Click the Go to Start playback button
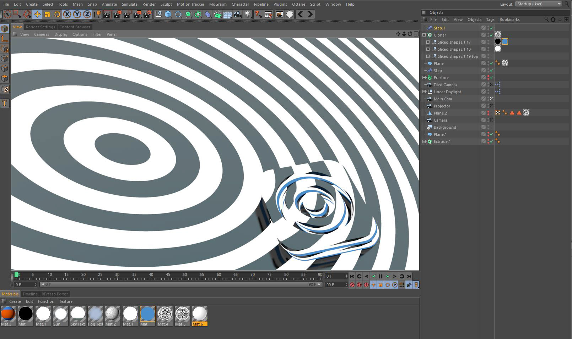This screenshot has width=572, height=339. click(x=352, y=276)
